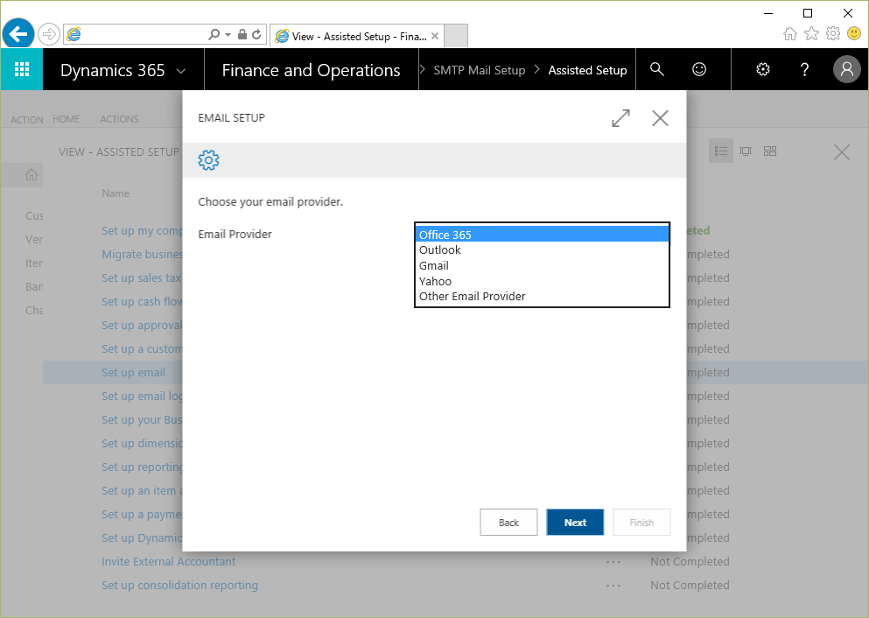Open the settings gear in black header

point(763,69)
